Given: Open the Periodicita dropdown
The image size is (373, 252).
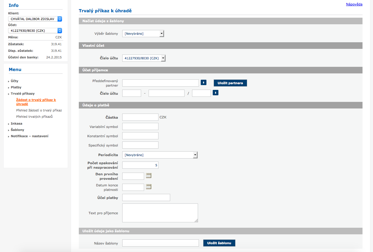Looking at the screenshot, I should point(160,155).
